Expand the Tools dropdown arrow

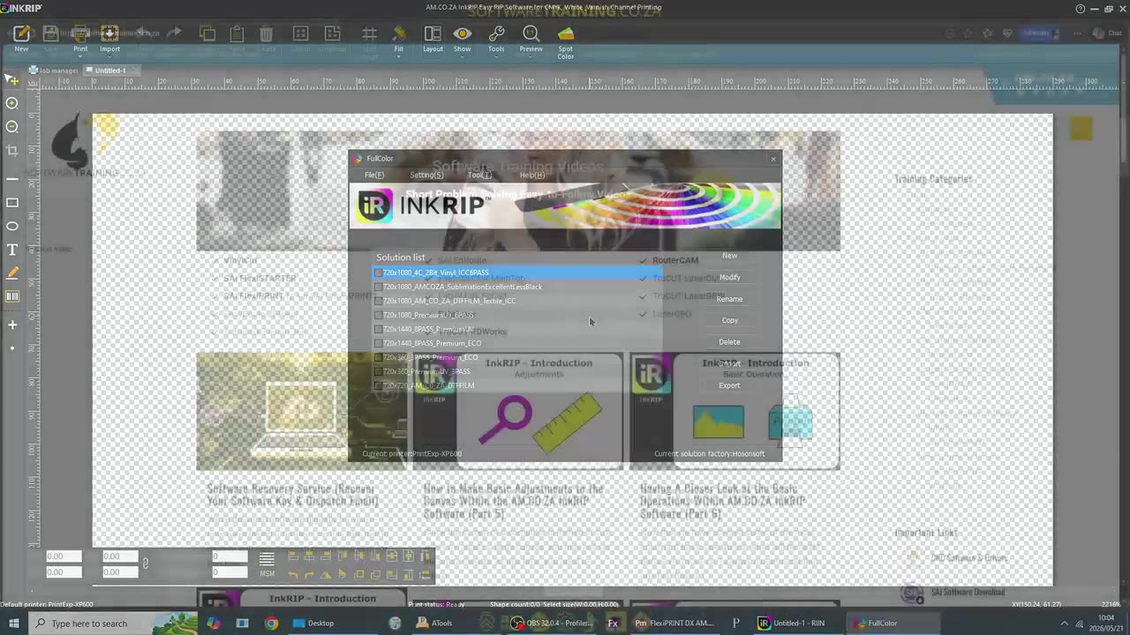496,57
